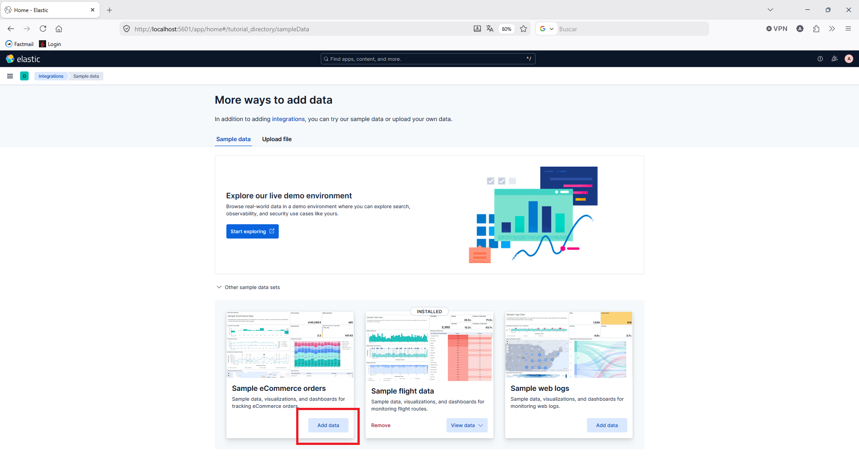The height and width of the screenshot is (461, 859).
Task: Click the green D space selector
Action: [24, 76]
